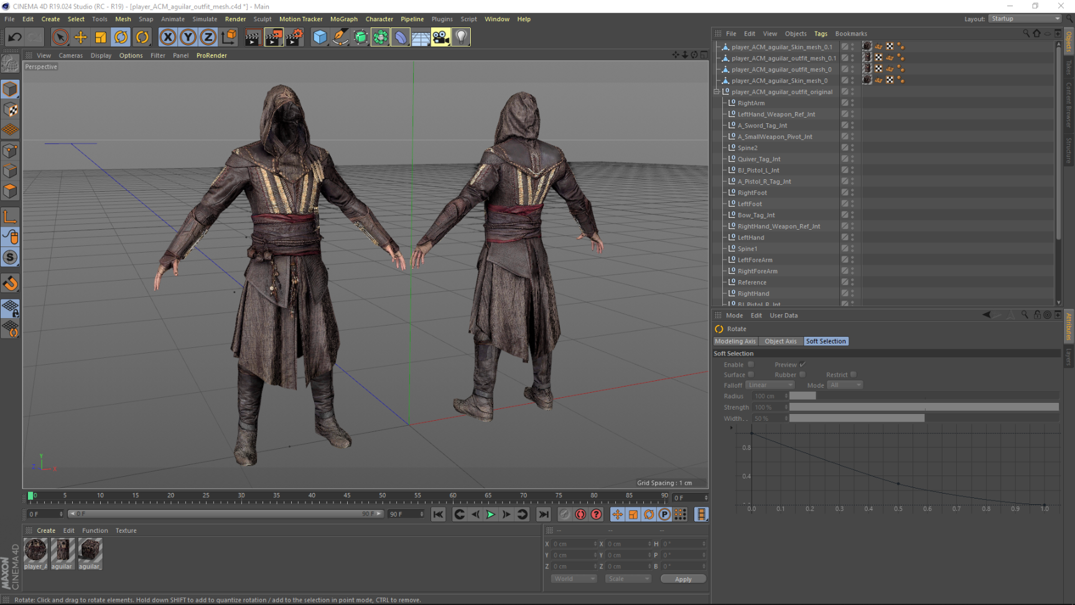The height and width of the screenshot is (605, 1075).
Task: Toggle layer checkbox for LeftHand object
Action: (x=845, y=238)
